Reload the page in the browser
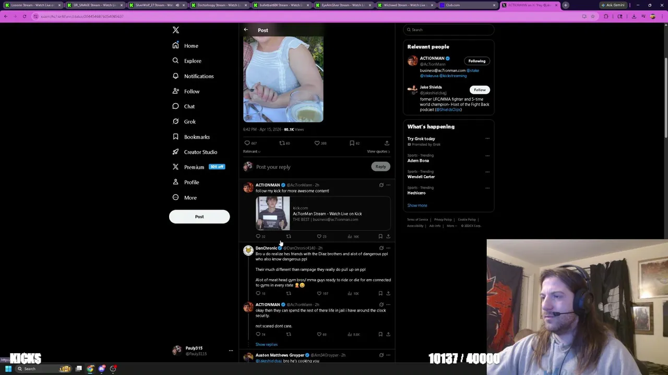 tap(24, 17)
